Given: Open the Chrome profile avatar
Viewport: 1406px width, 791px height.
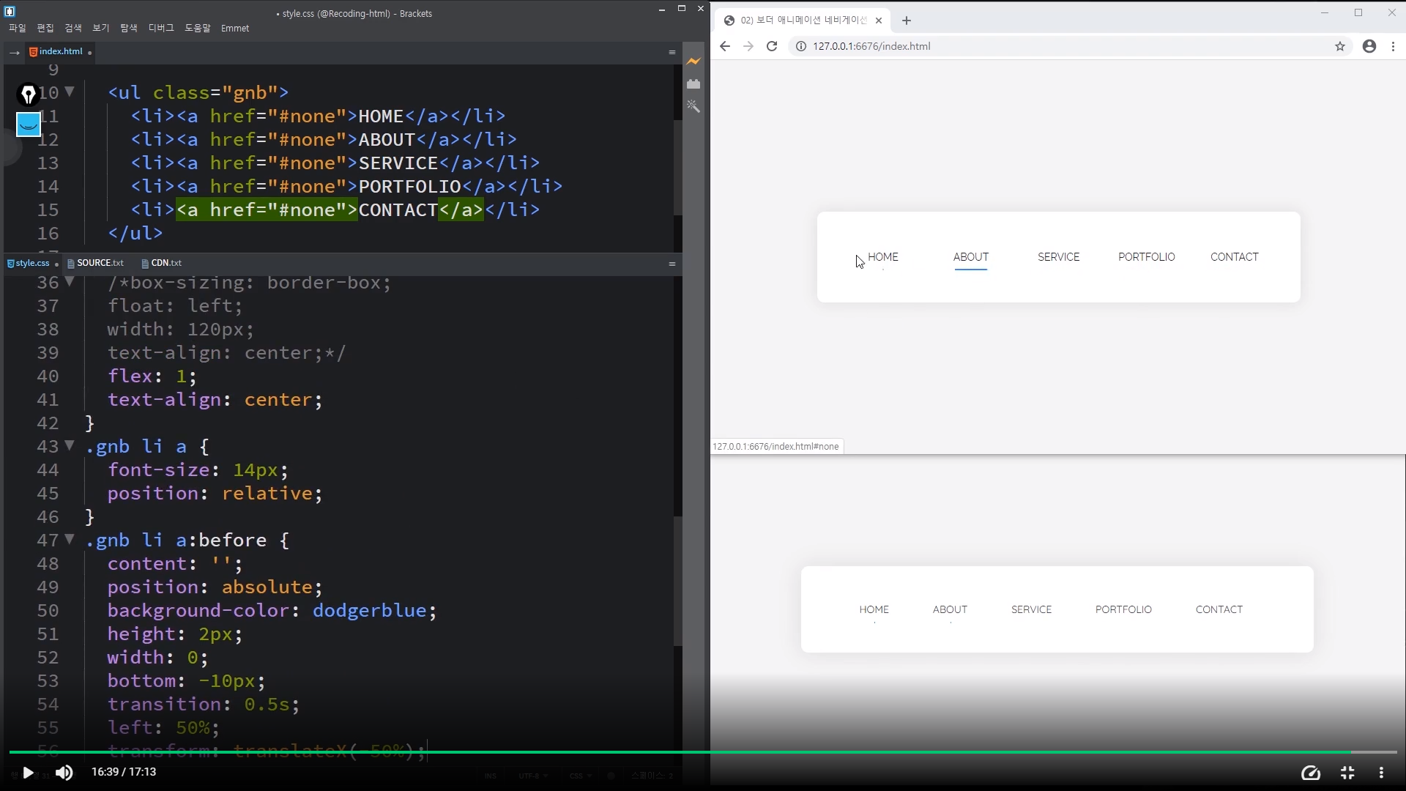Looking at the screenshot, I should [1369, 46].
